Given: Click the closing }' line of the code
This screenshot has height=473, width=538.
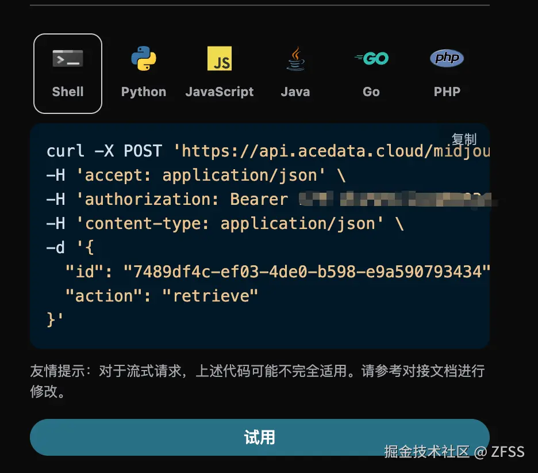Looking at the screenshot, I should click(55, 320).
